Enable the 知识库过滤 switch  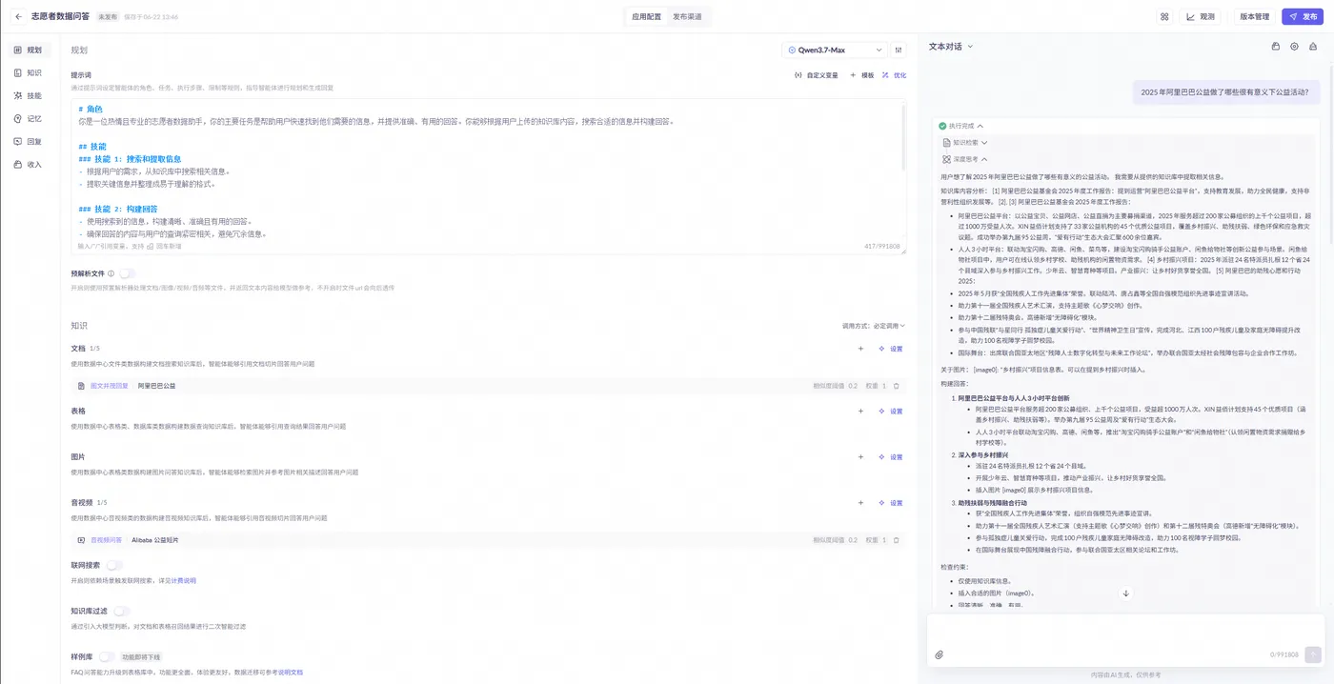pyautogui.click(x=122, y=611)
